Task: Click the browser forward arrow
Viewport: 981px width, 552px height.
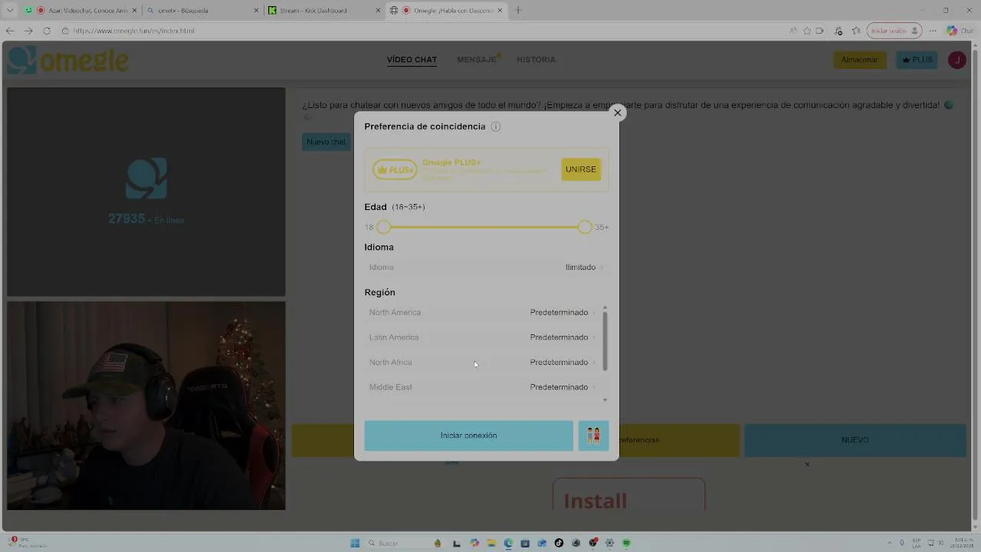Action: click(x=28, y=31)
